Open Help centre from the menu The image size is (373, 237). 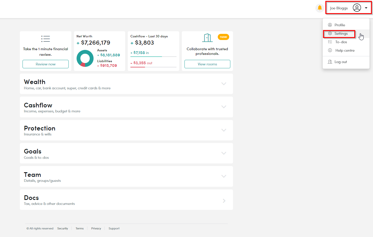tap(346, 50)
